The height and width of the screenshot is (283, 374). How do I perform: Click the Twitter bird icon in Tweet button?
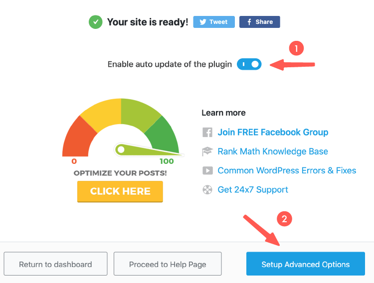pos(203,22)
